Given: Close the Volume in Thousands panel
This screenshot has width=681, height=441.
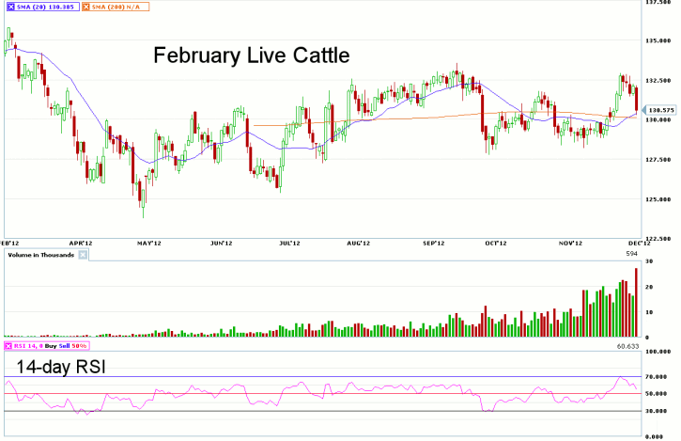Looking at the screenshot, I should [x=81, y=254].
